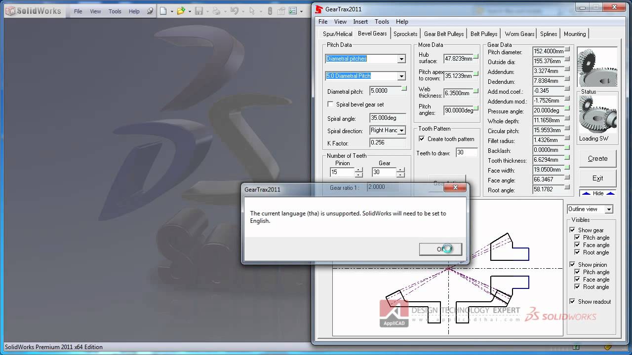Click green indicator beside Pitch angles field
The image size is (632, 355).
[476, 108]
